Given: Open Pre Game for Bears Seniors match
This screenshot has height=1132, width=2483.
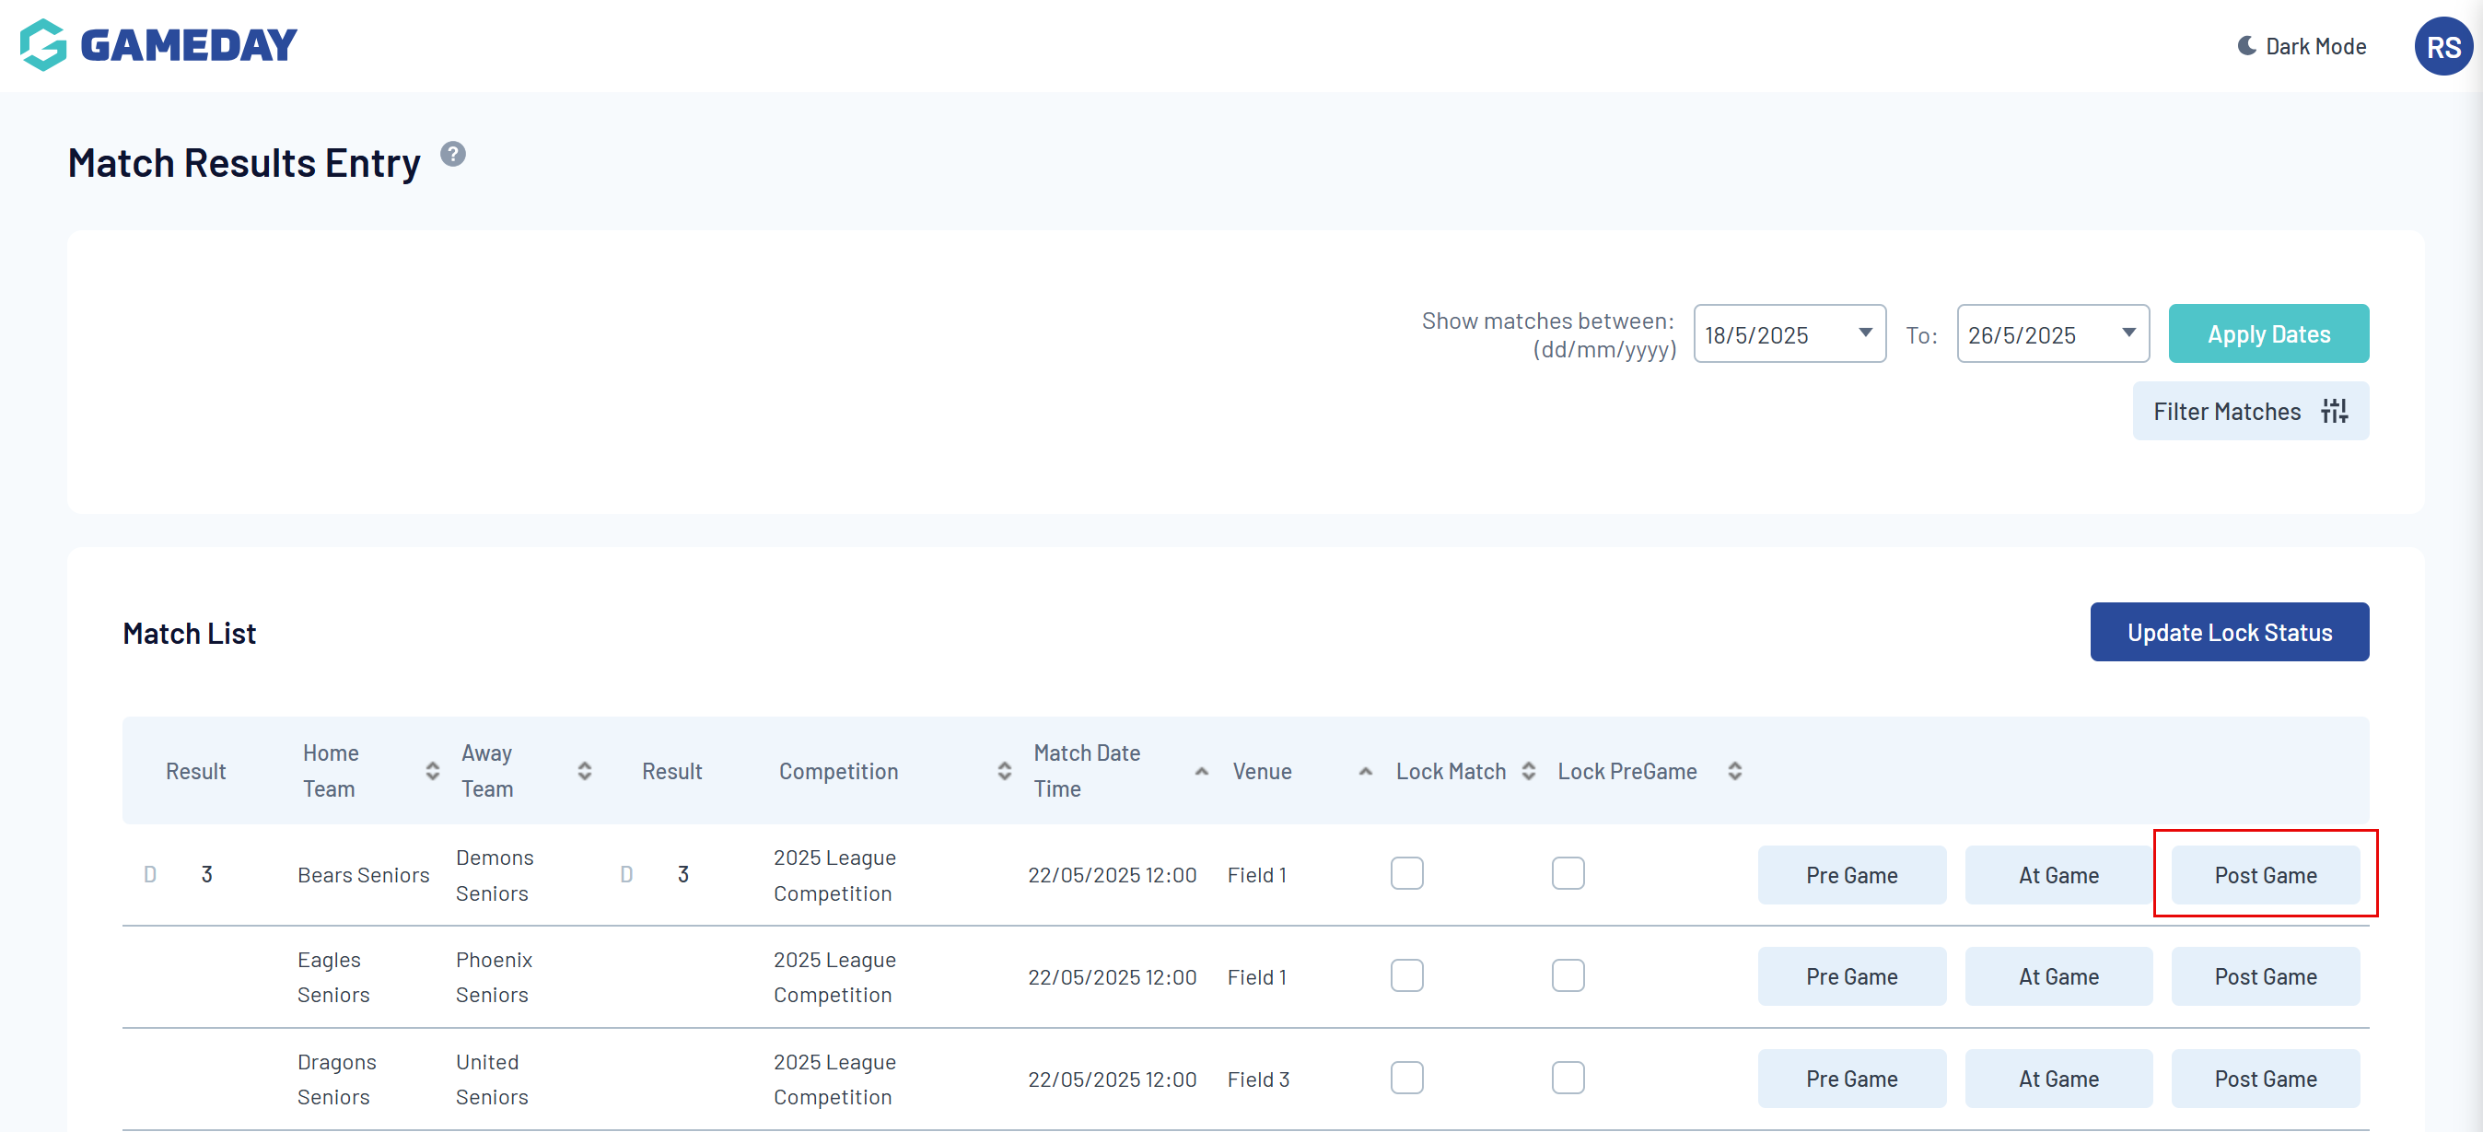Looking at the screenshot, I should pyautogui.click(x=1850, y=876).
